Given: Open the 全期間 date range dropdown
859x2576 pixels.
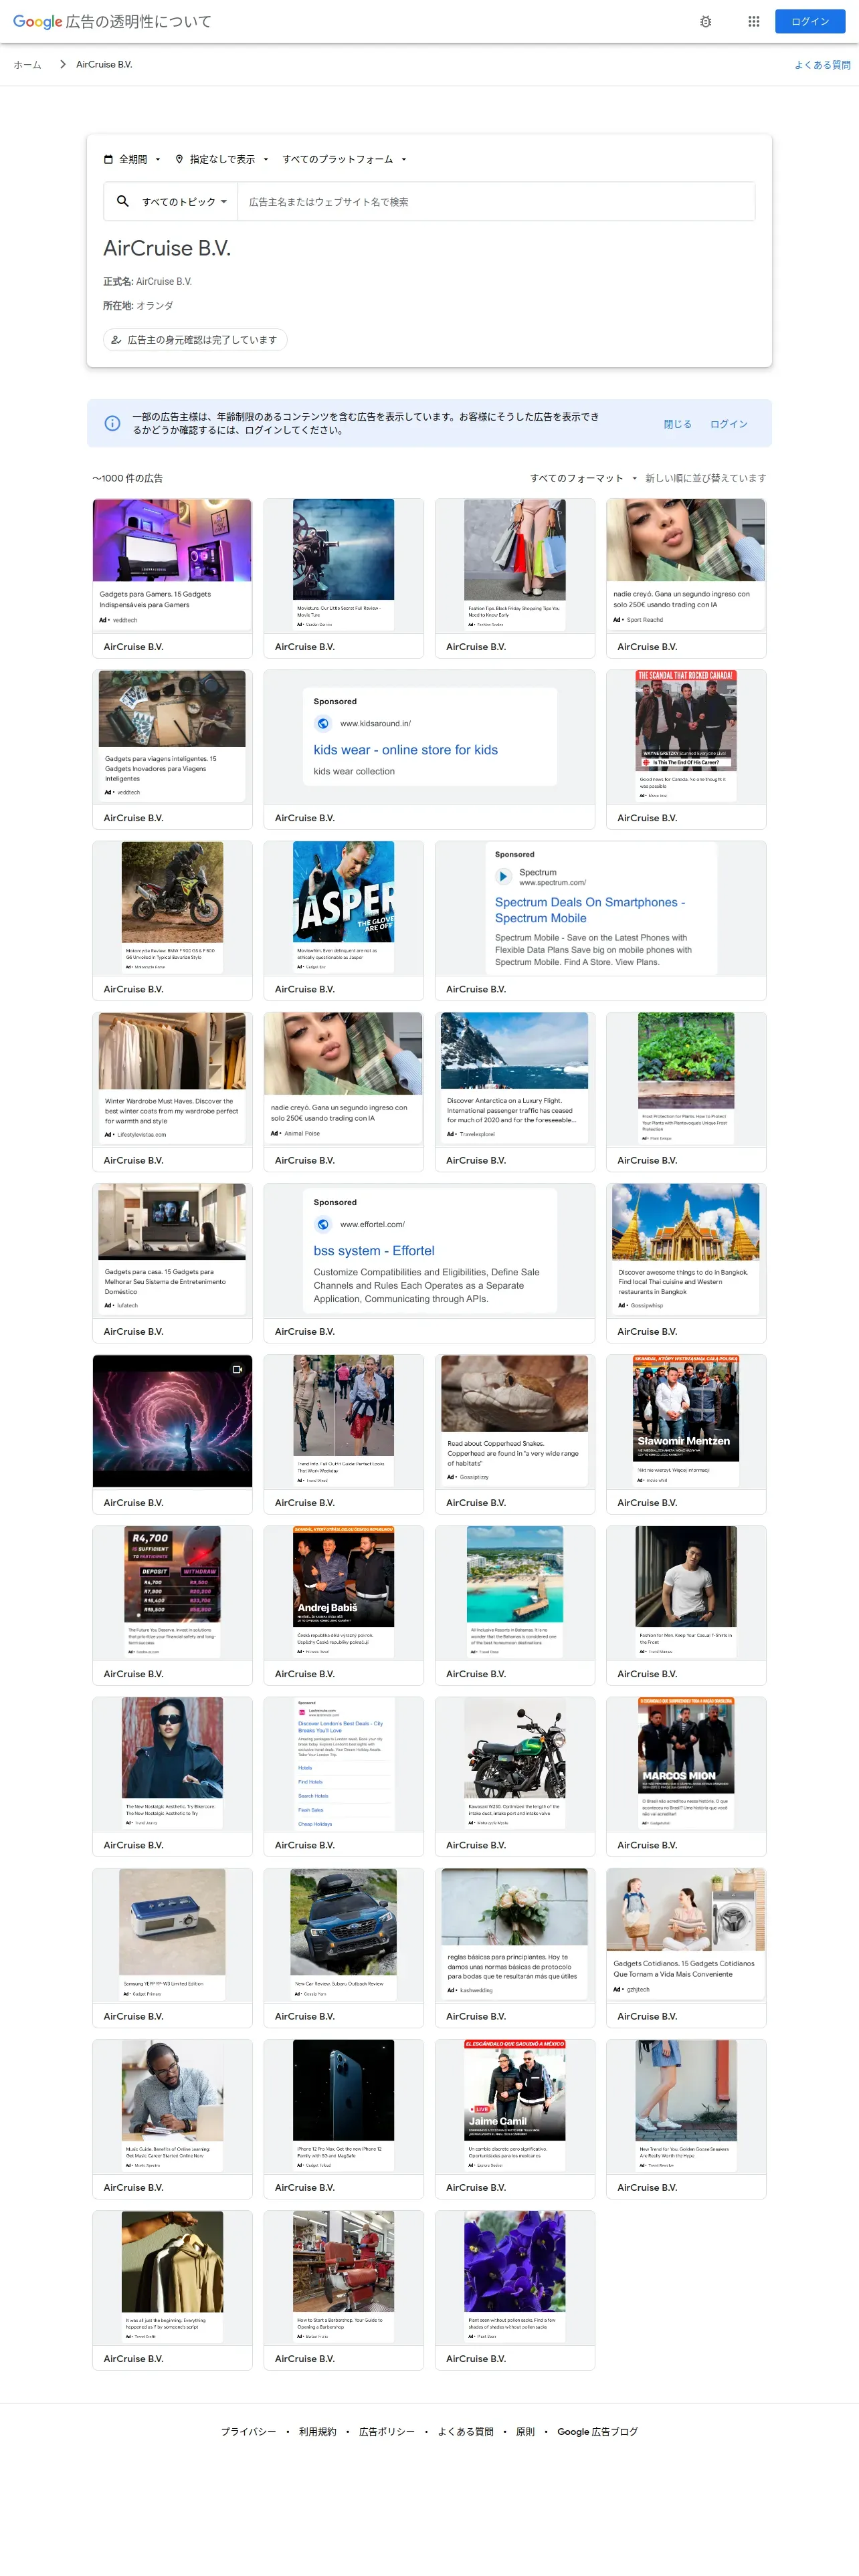Looking at the screenshot, I should click(132, 159).
